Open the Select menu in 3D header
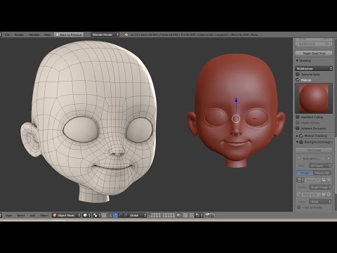337x253 pixels. [20, 215]
